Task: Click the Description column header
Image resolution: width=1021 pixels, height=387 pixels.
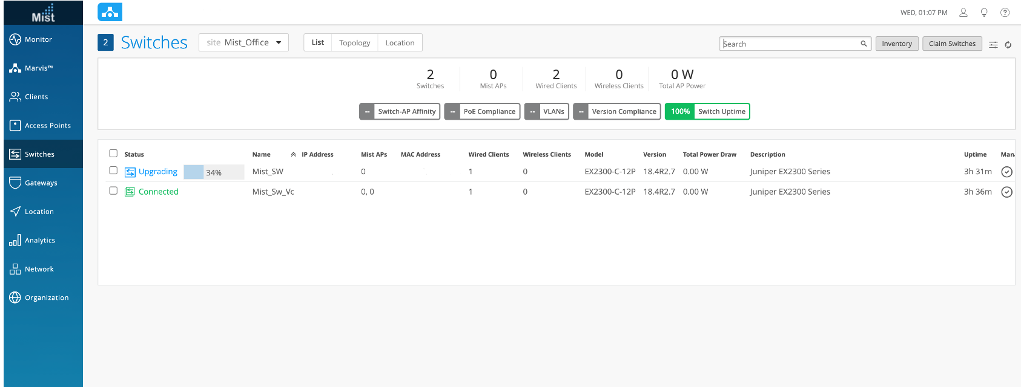Action: click(767, 155)
